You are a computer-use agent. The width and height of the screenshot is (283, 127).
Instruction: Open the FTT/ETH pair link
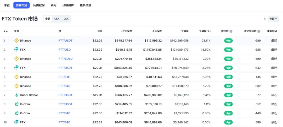(64, 77)
